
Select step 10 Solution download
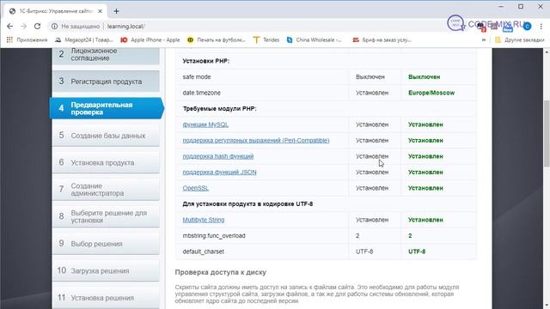coord(106,270)
